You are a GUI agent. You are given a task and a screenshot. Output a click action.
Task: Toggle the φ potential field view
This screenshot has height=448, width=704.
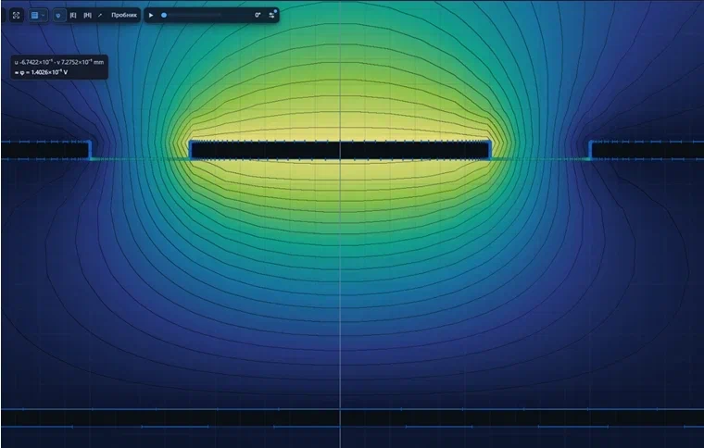(58, 15)
